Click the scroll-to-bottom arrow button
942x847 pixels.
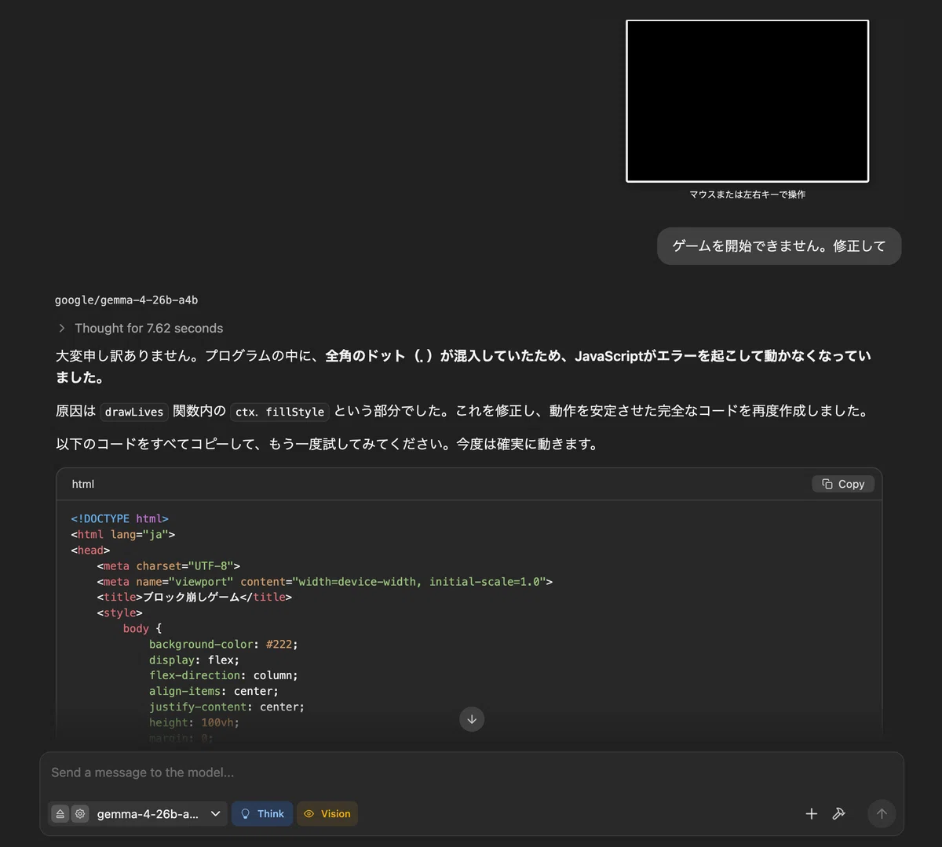[x=472, y=719]
